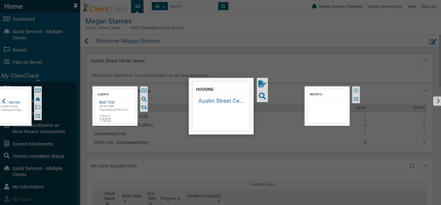Click the Sign Out link
Image resolution: width=441 pixels, height=205 pixels.
tap(429, 6)
